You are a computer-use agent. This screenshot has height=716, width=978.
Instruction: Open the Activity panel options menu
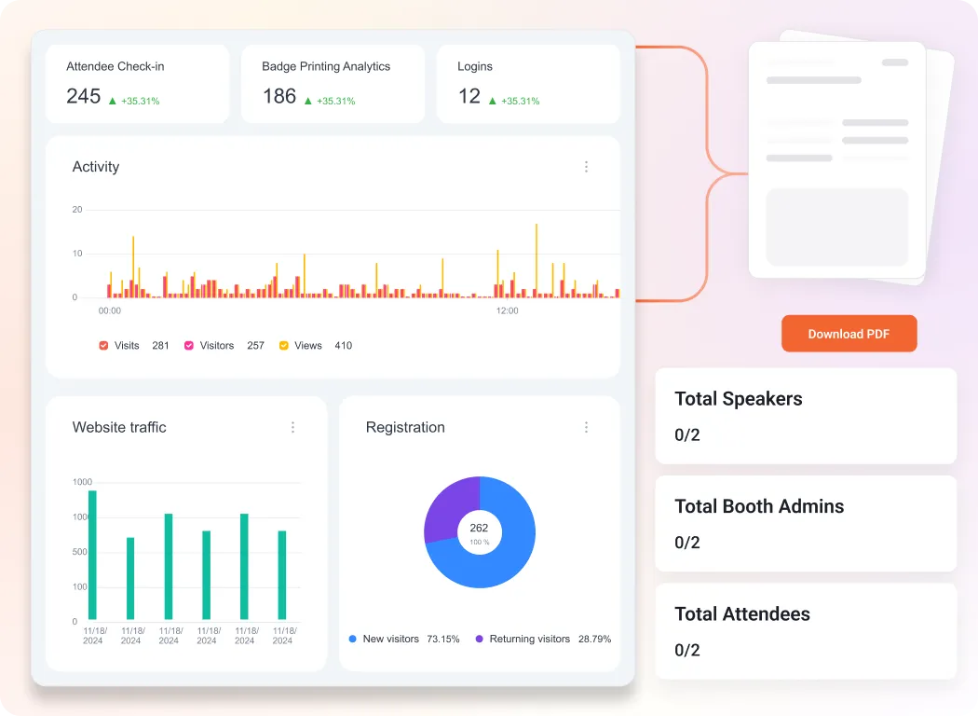coord(587,167)
